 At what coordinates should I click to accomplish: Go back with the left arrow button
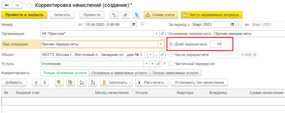tap(7, 6)
